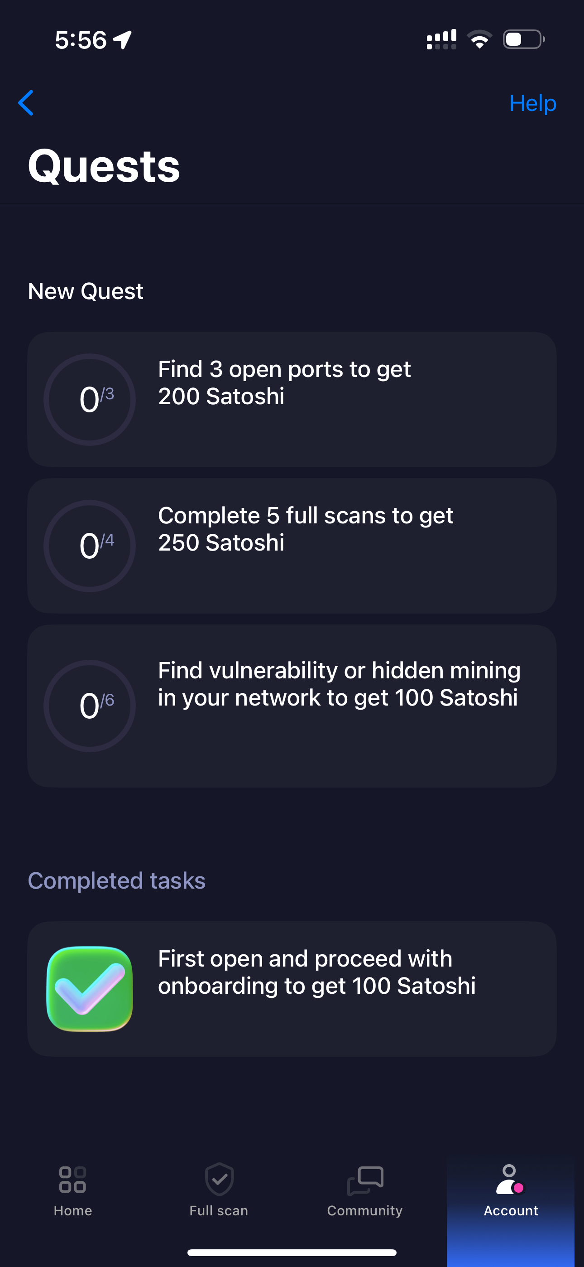The height and width of the screenshot is (1267, 584).
Task: Open the Help link
Action: point(532,103)
